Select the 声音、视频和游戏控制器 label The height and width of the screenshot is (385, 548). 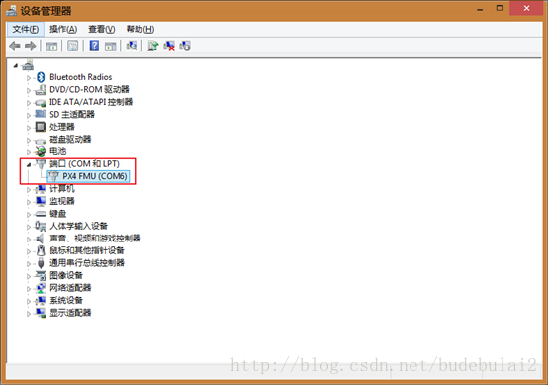[x=95, y=239]
